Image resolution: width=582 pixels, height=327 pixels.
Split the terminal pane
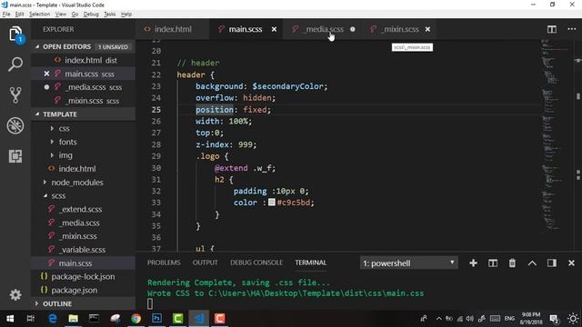[x=493, y=263]
